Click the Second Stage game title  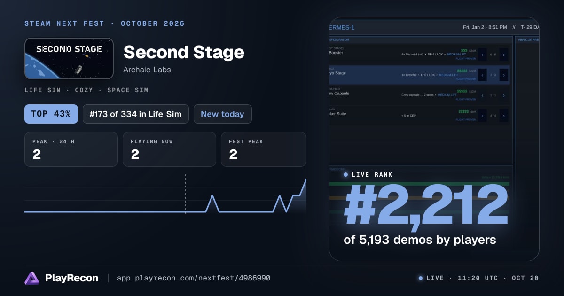184,52
